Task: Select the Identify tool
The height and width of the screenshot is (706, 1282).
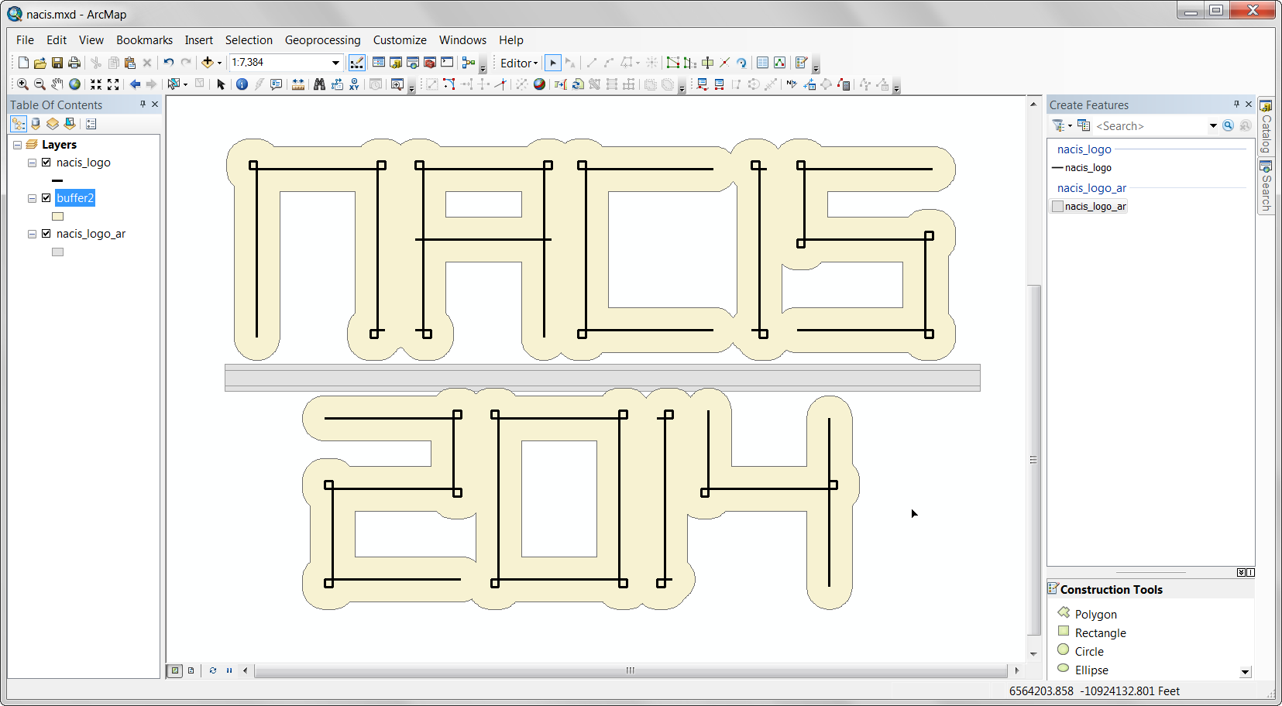Action: (242, 84)
